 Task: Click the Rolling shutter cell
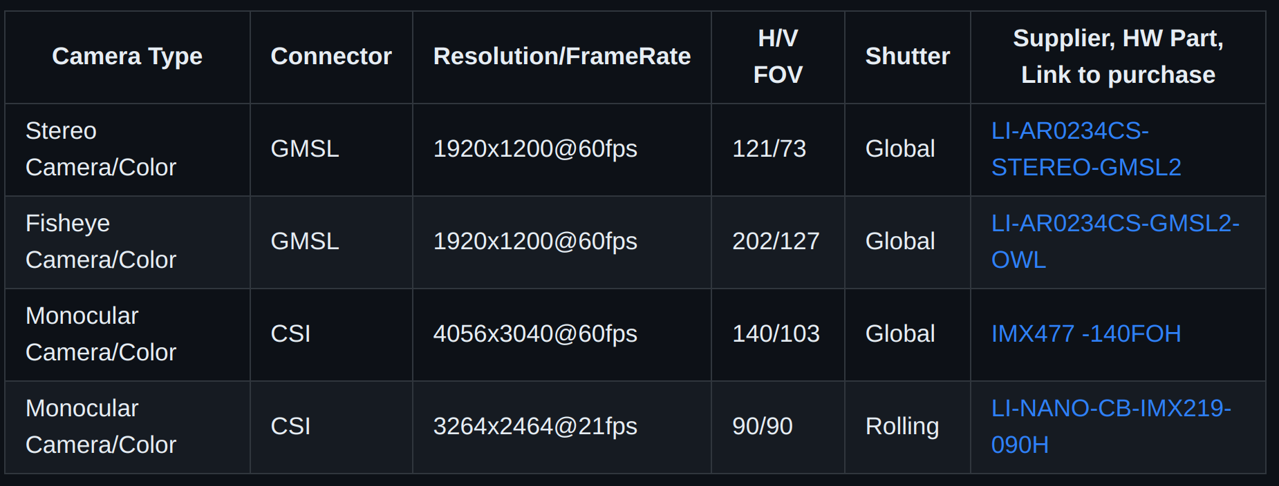(902, 427)
